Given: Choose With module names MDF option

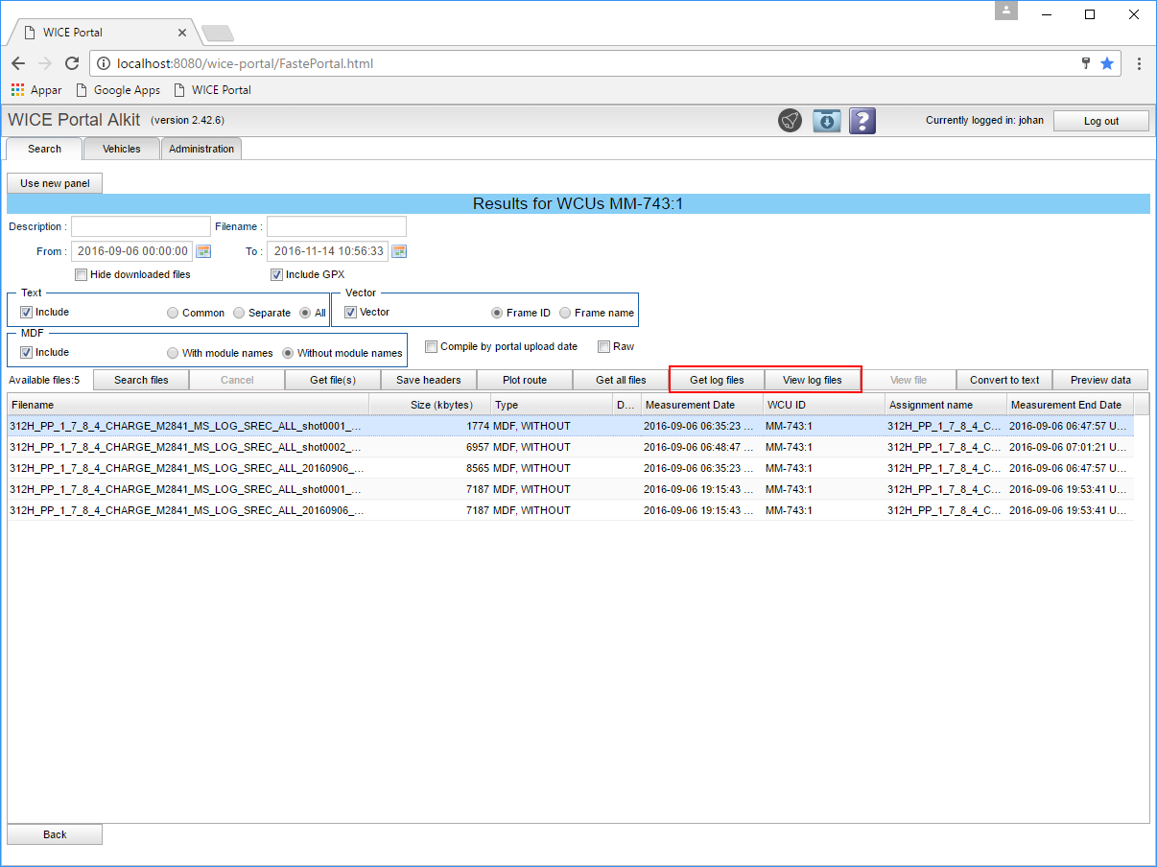Looking at the screenshot, I should (x=173, y=353).
